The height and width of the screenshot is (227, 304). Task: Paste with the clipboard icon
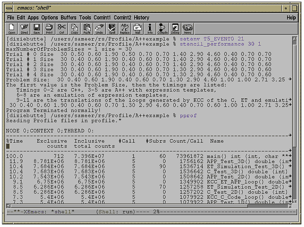[x=87, y=28]
